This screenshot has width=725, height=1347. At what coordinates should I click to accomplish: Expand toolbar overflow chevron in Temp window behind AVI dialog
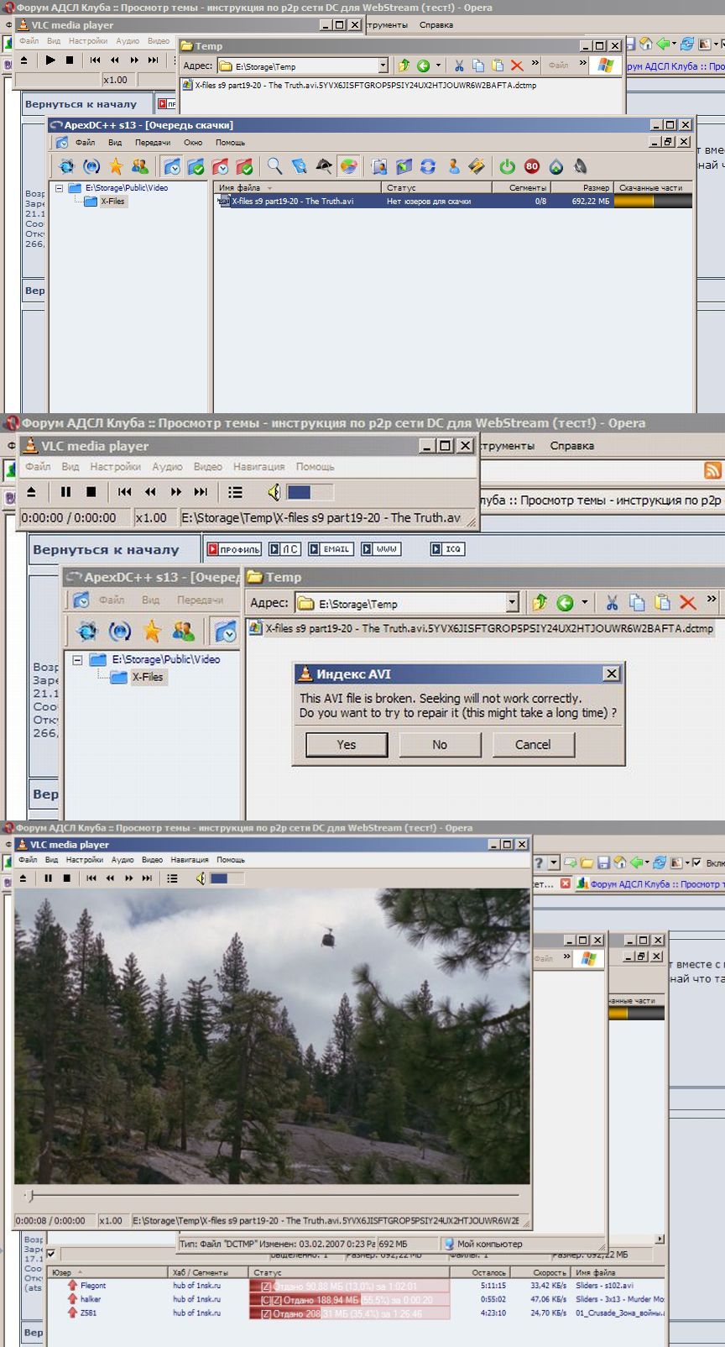pos(712,599)
